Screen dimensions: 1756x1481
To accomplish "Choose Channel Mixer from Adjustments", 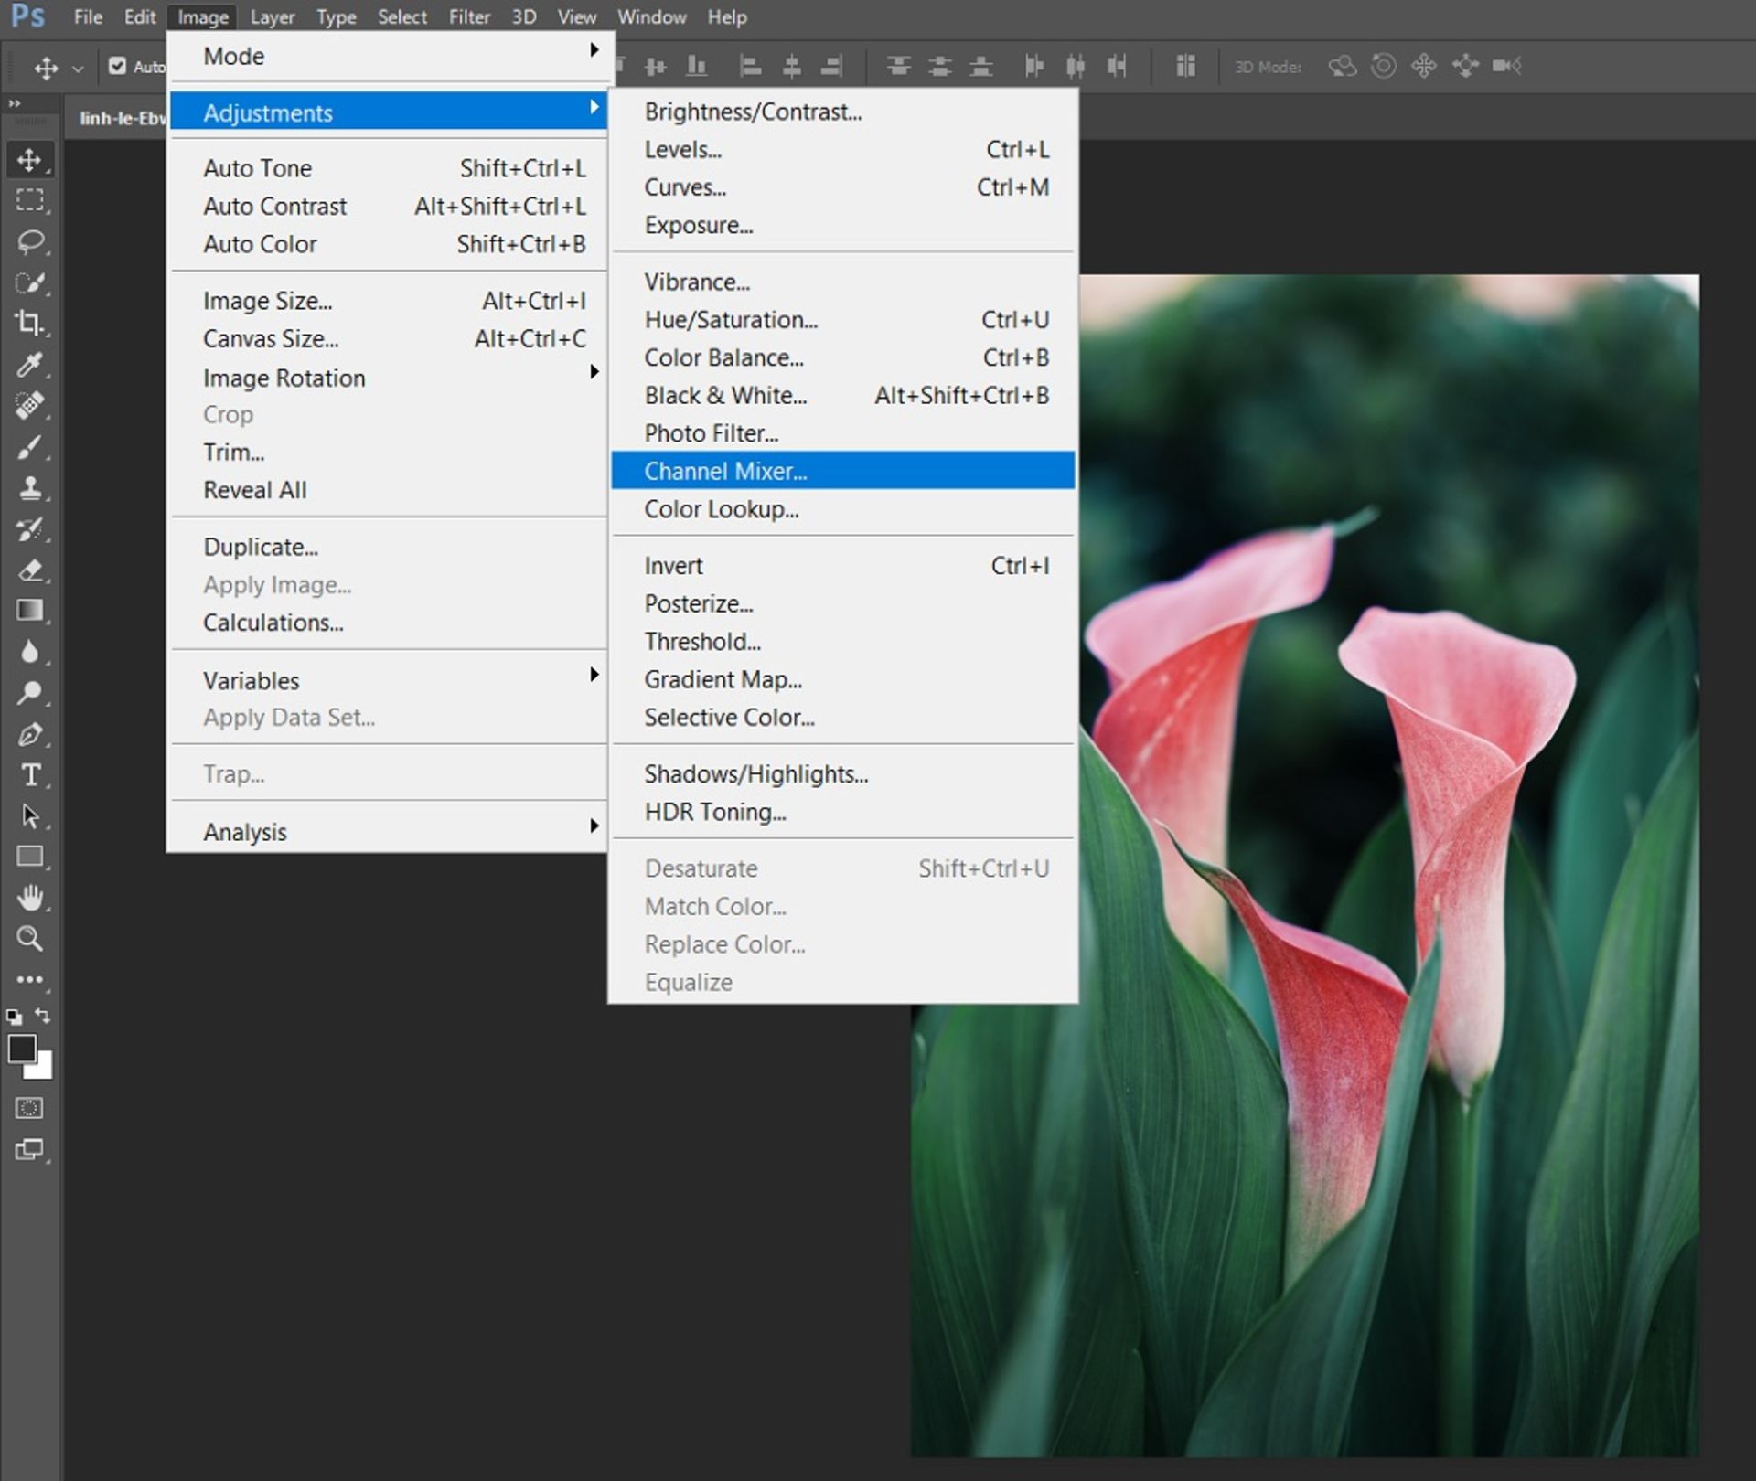I will click(x=724, y=471).
